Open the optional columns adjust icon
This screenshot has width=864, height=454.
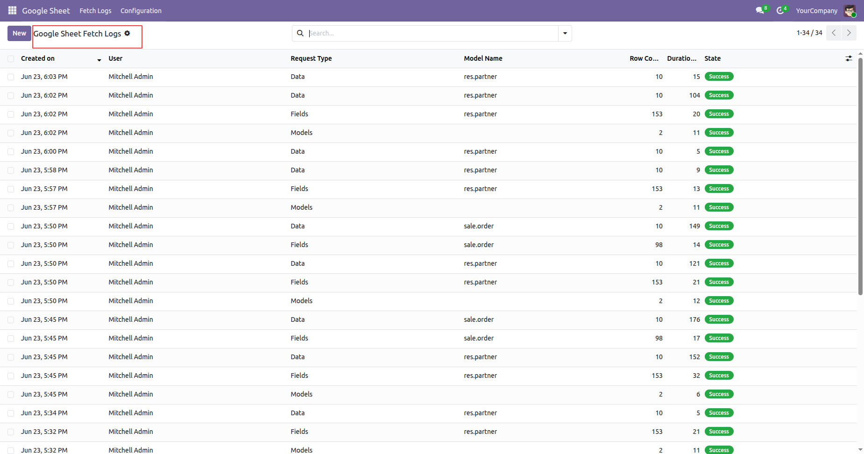[x=849, y=58]
